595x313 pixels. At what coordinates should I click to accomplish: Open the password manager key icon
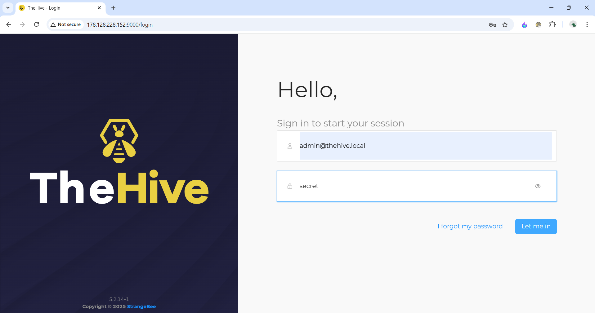pos(492,24)
